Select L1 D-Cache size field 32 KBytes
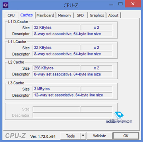This screenshot has width=143, height=142. point(56,28)
